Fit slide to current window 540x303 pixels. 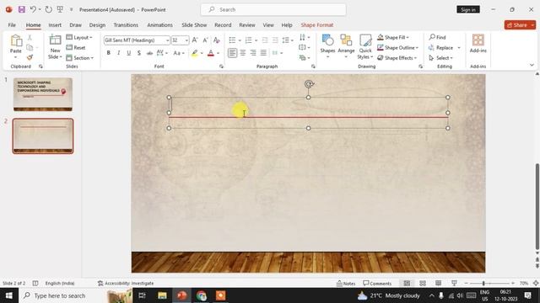536,283
